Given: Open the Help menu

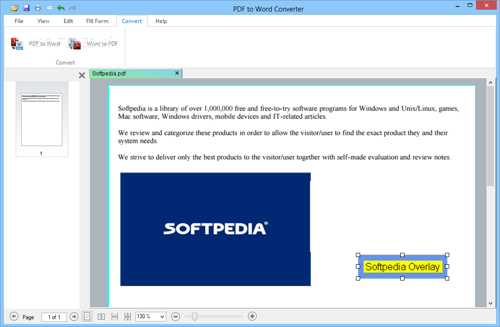Looking at the screenshot, I should tap(161, 21).
